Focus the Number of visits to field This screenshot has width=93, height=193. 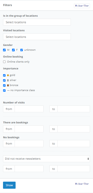tap(74, 109)
